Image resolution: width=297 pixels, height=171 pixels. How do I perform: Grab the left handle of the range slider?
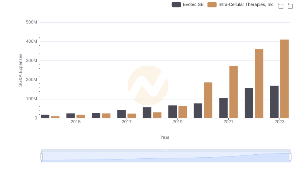click(x=42, y=157)
